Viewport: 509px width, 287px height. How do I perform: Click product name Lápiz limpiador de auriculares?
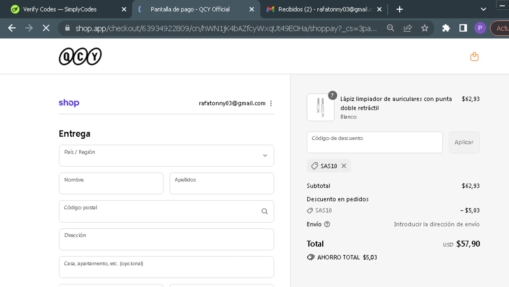[396, 103]
